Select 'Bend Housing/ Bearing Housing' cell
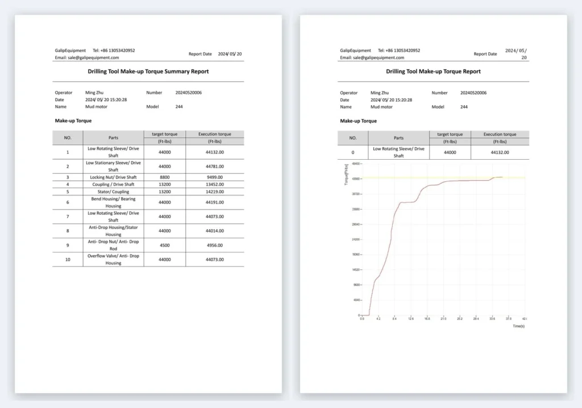The height and width of the screenshot is (408, 582). coord(113,202)
